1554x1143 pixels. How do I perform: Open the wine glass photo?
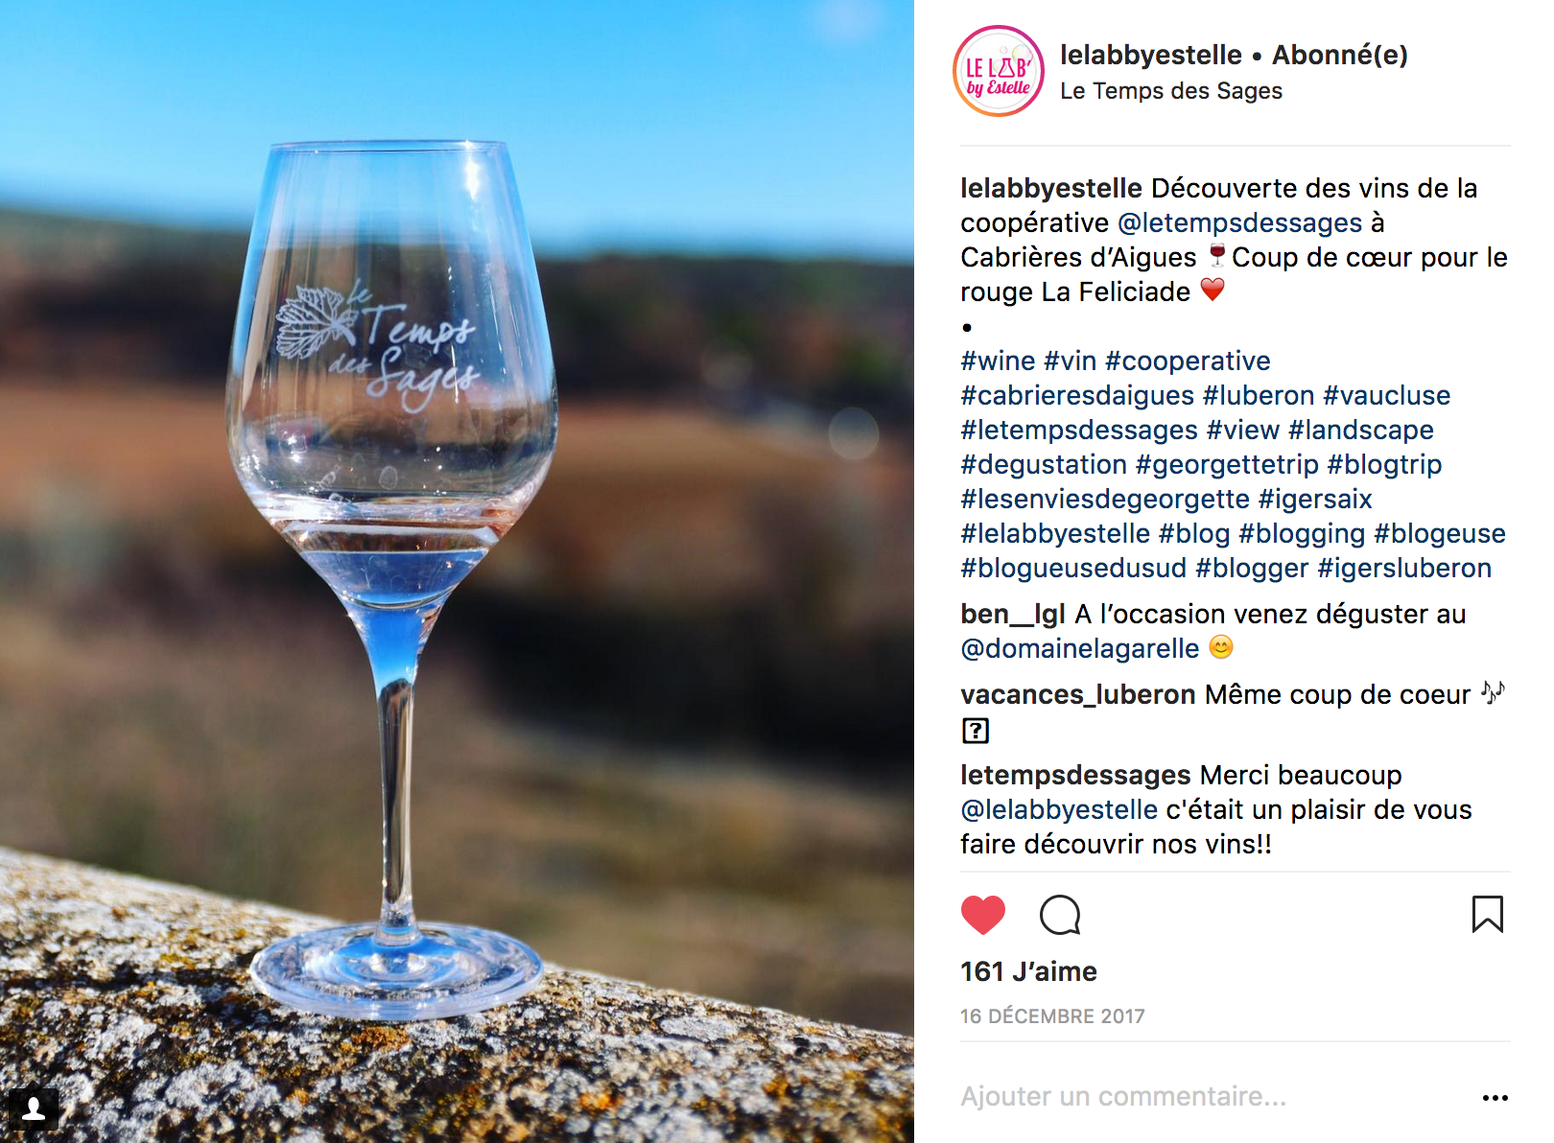(x=457, y=571)
